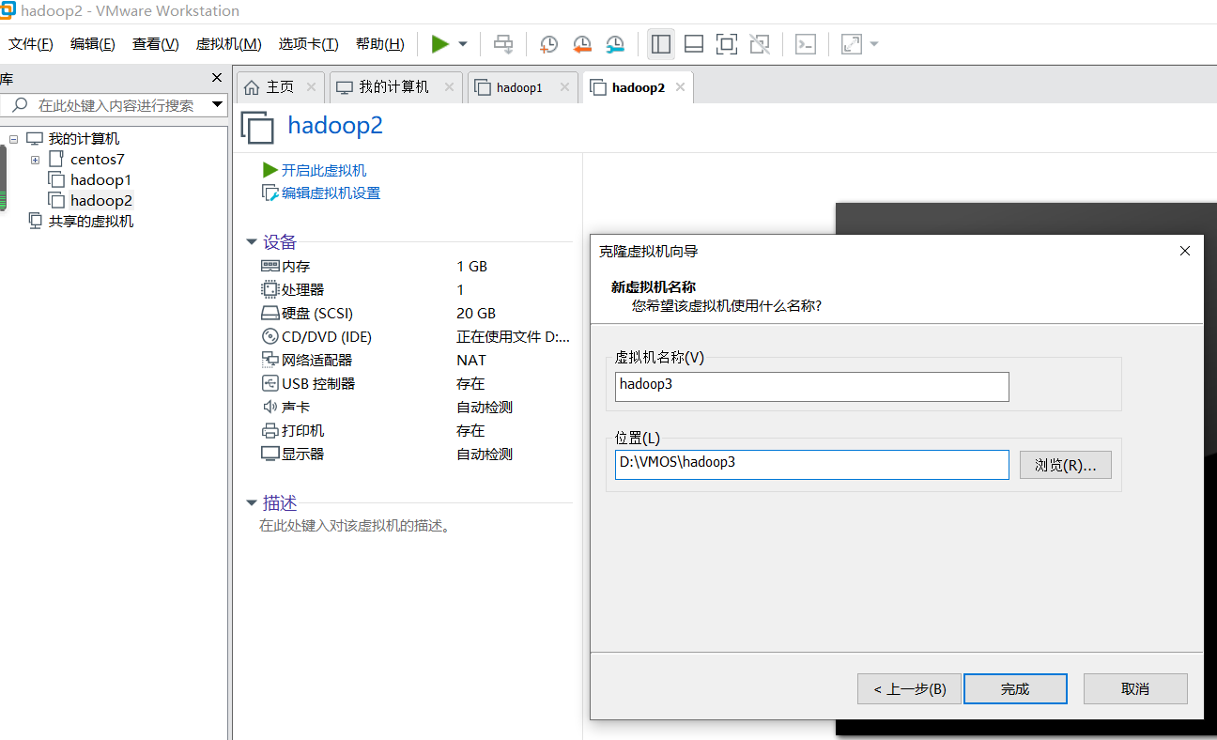Image resolution: width=1217 pixels, height=740 pixels.
Task: Click the 位置 path field D:\VMOS\hadoop3
Action: pos(811,465)
